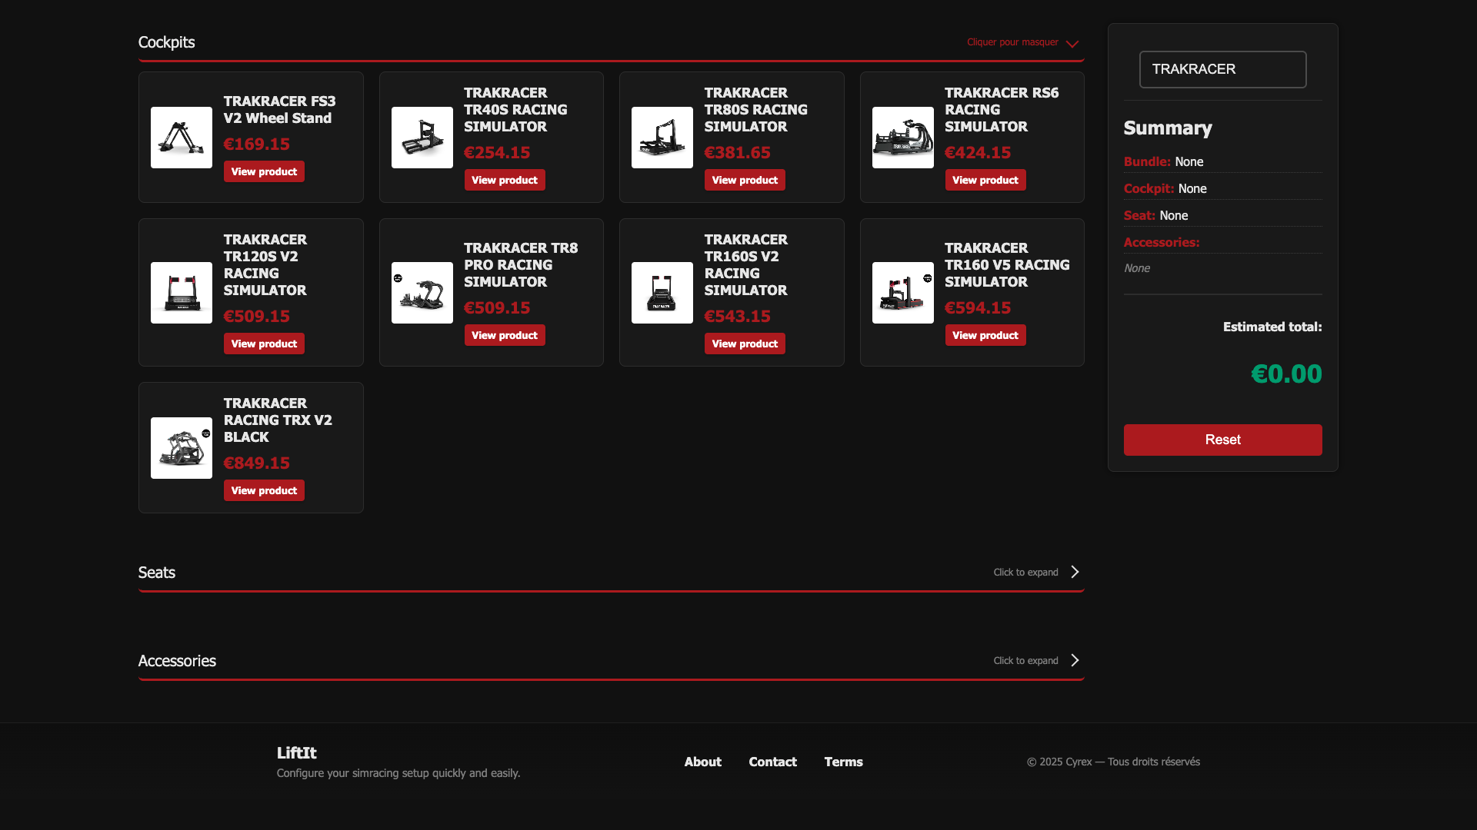1477x830 pixels.
Task: Expand the Accessories section arrow
Action: tap(1075, 660)
